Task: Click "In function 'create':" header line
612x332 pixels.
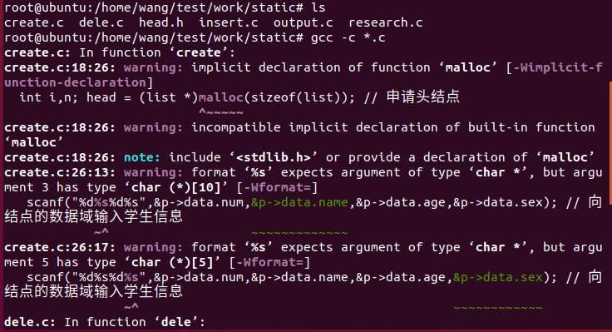Action: pyautogui.click(x=157, y=52)
